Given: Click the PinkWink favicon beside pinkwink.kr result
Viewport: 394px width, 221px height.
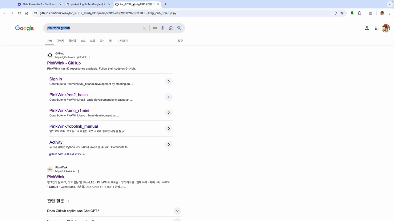Looking at the screenshot, I should point(50,169).
